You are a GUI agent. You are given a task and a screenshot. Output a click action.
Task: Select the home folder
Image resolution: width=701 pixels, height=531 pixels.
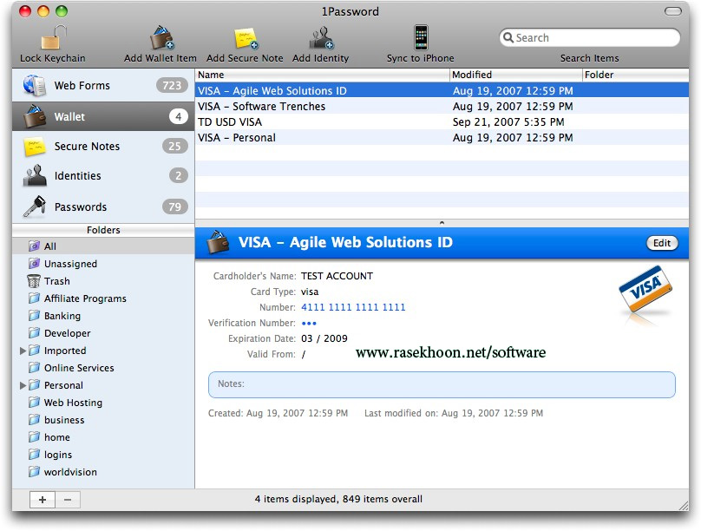tap(103, 437)
